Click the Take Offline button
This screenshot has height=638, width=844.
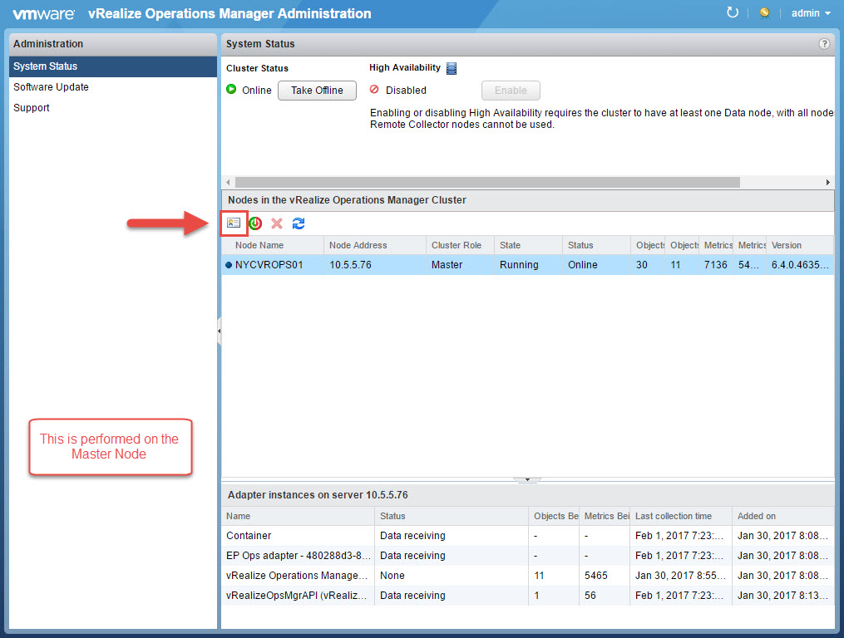pos(317,91)
